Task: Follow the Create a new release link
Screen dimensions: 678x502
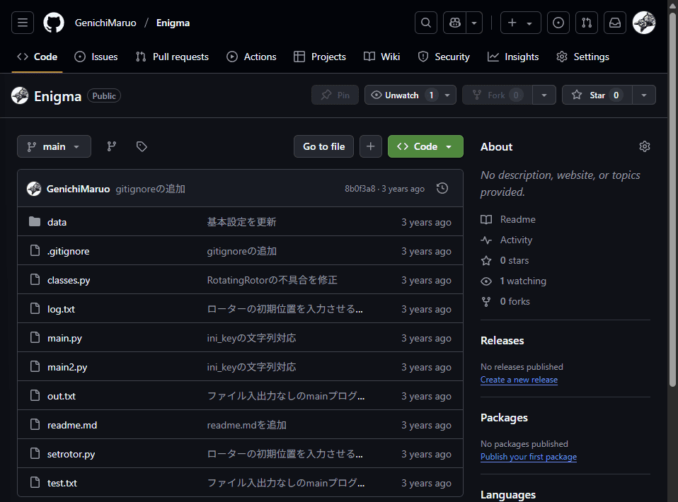Action: pos(519,380)
